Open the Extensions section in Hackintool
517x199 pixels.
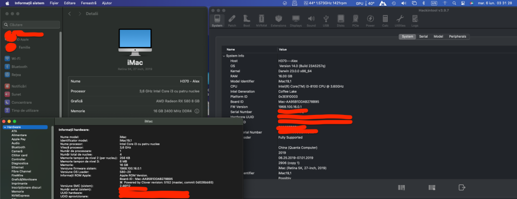(x=278, y=21)
